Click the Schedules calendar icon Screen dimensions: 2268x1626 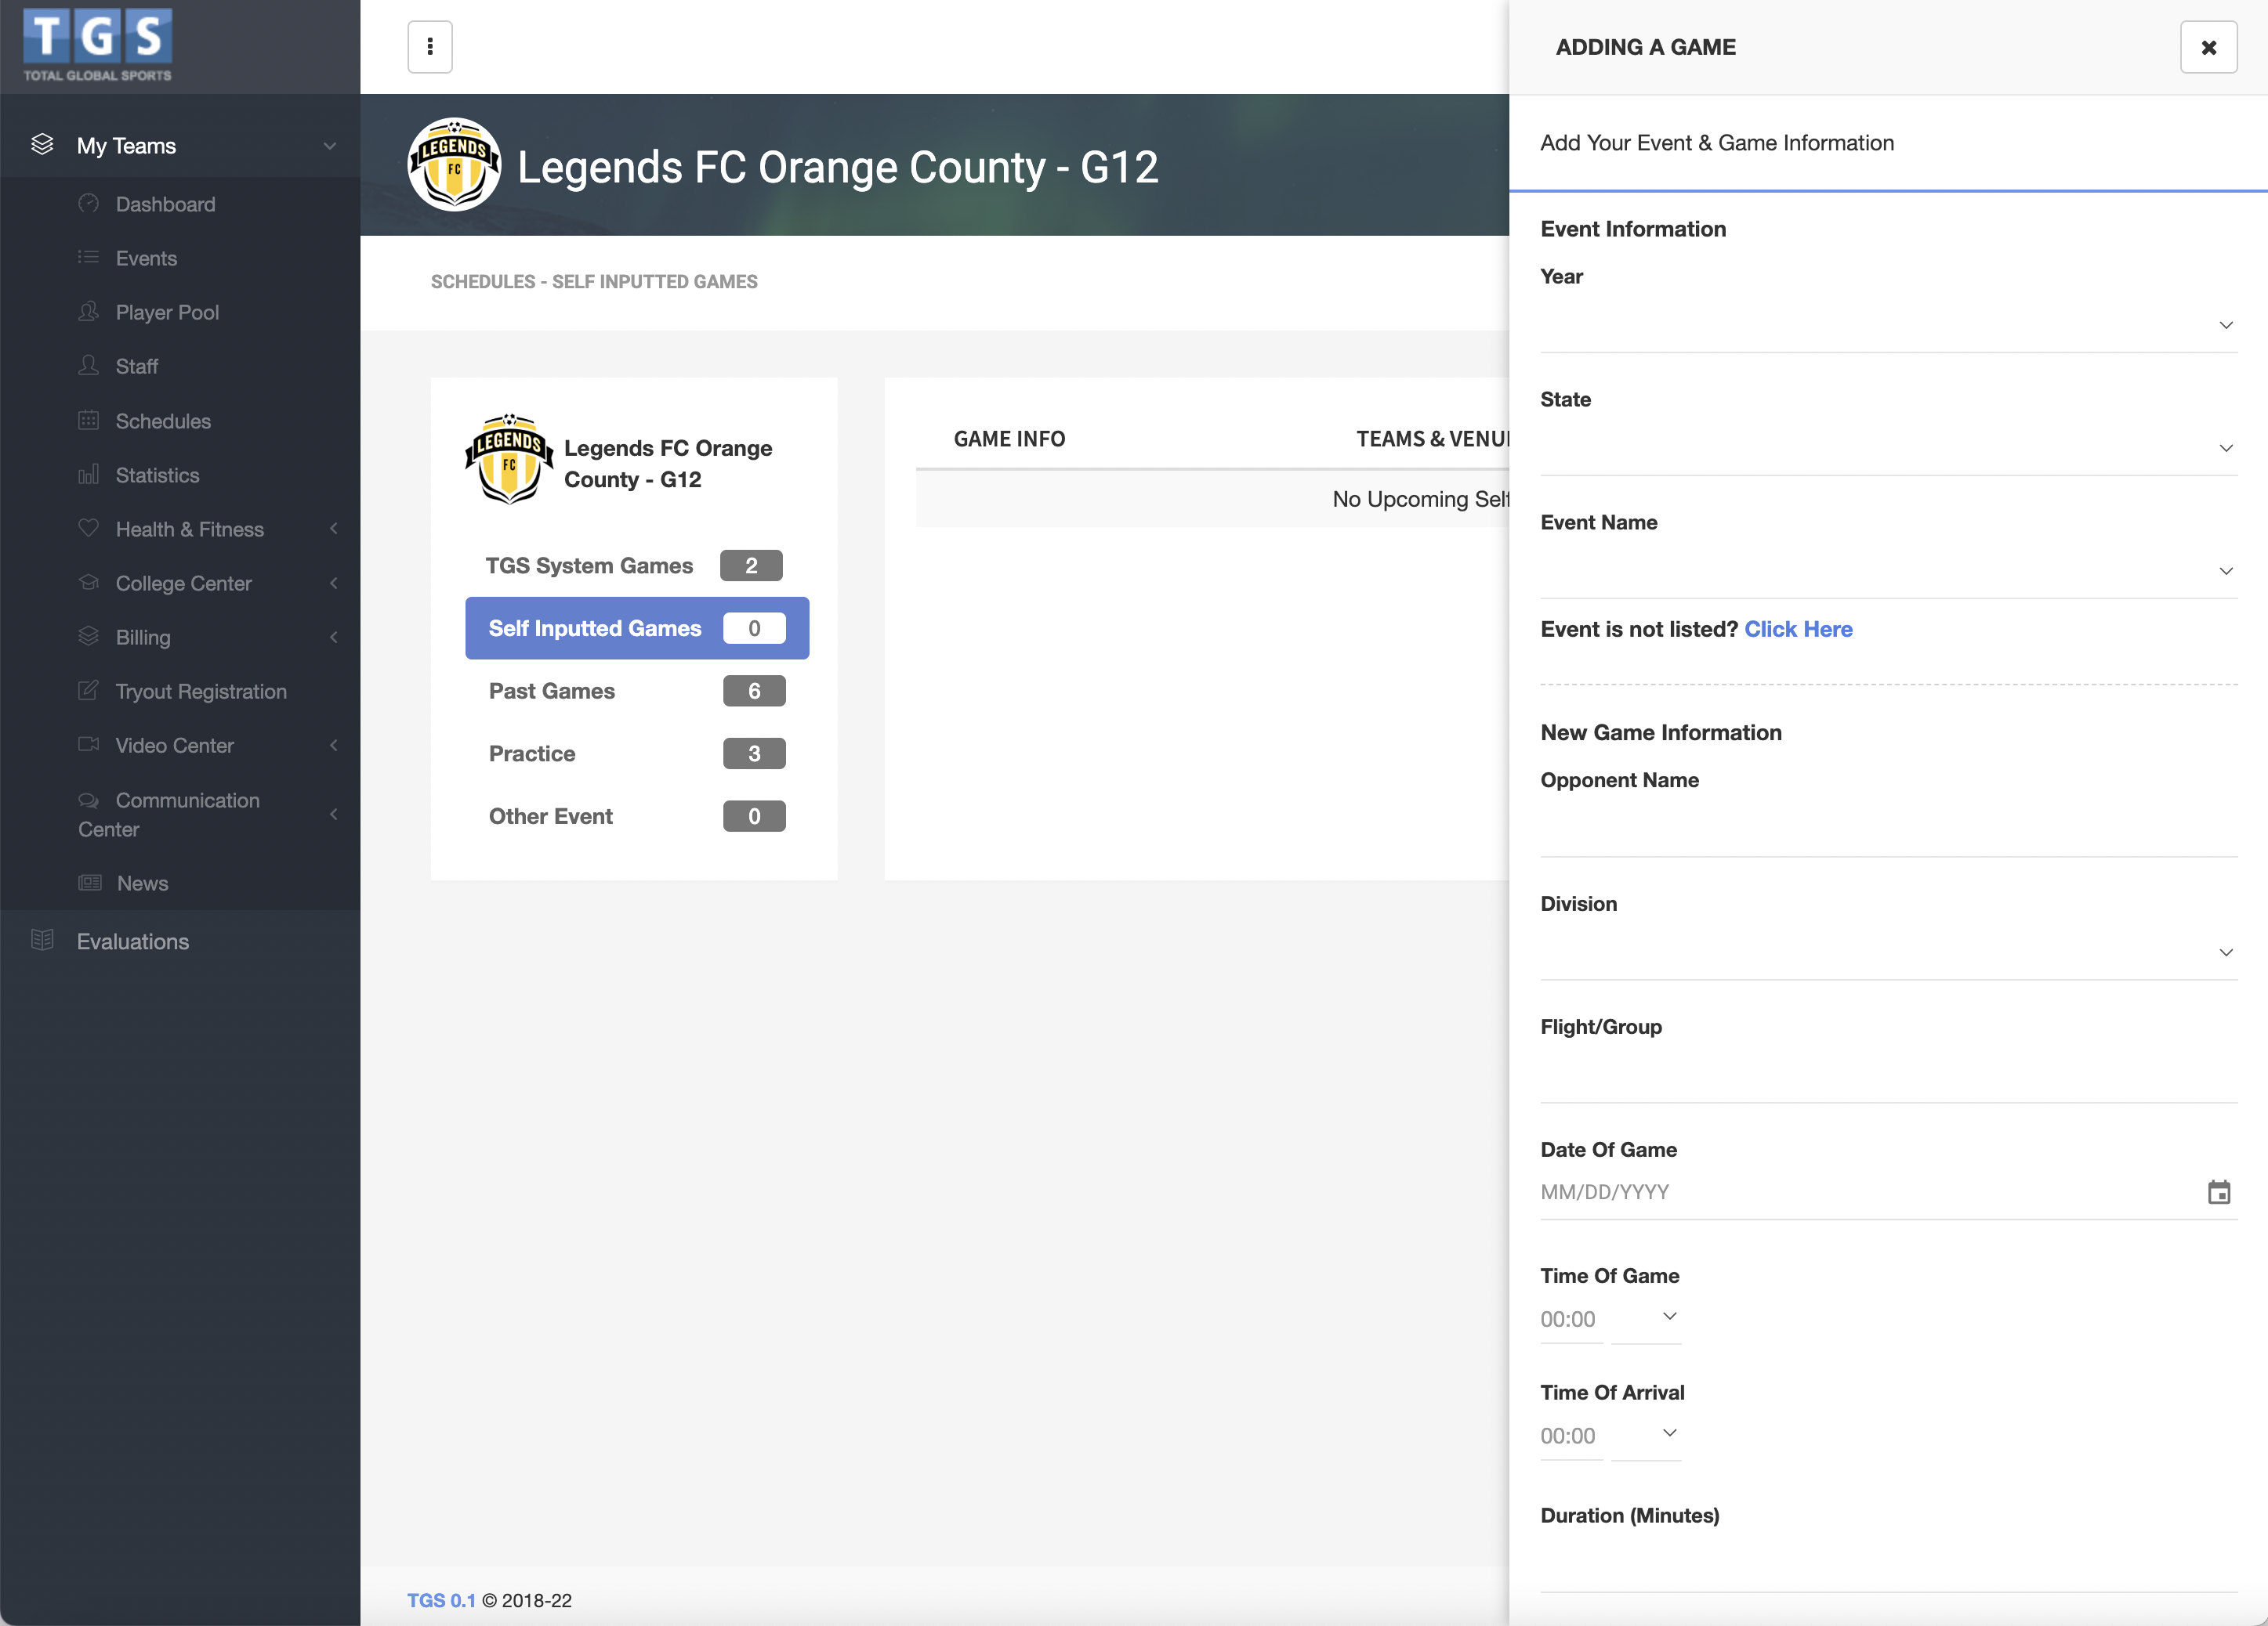click(x=89, y=421)
